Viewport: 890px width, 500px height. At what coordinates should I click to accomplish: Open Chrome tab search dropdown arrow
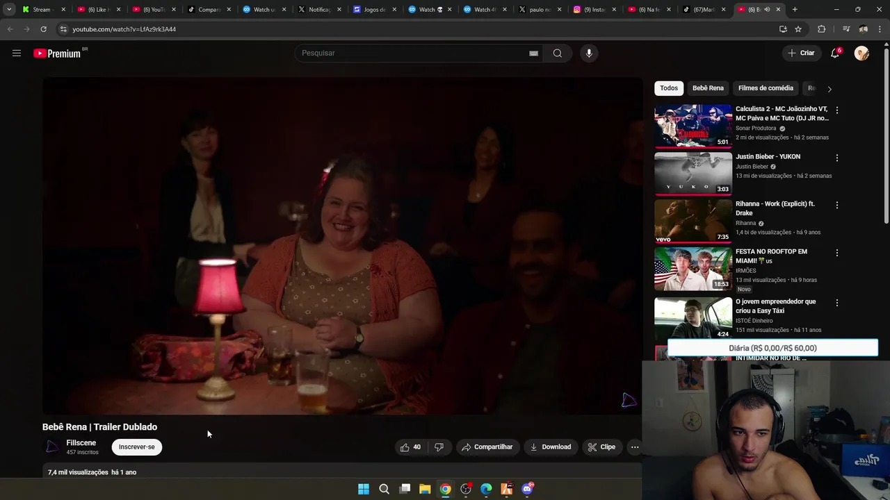coord(9,10)
